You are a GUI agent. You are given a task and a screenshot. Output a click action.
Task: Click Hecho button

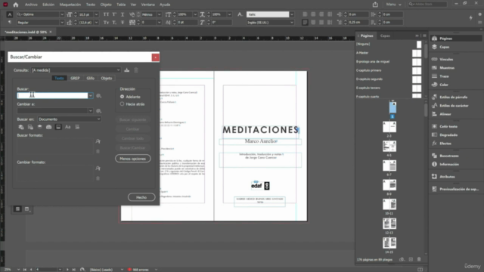tap(141, 197)
